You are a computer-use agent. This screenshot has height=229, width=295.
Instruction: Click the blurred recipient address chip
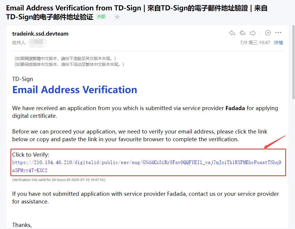[38, 43]
